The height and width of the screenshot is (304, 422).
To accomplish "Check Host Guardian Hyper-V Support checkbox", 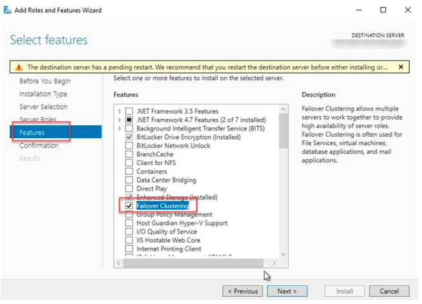I will [x=129, y=223].
